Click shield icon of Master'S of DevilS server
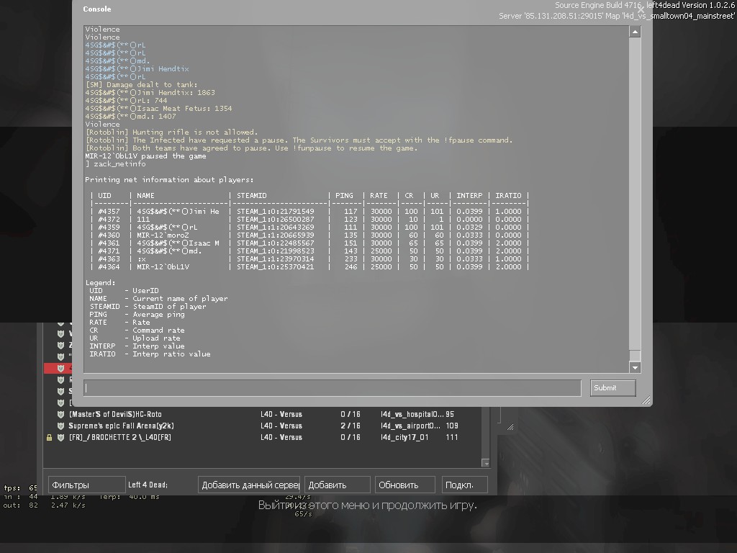This screenshot has width=737, height=553. point(60,414)
